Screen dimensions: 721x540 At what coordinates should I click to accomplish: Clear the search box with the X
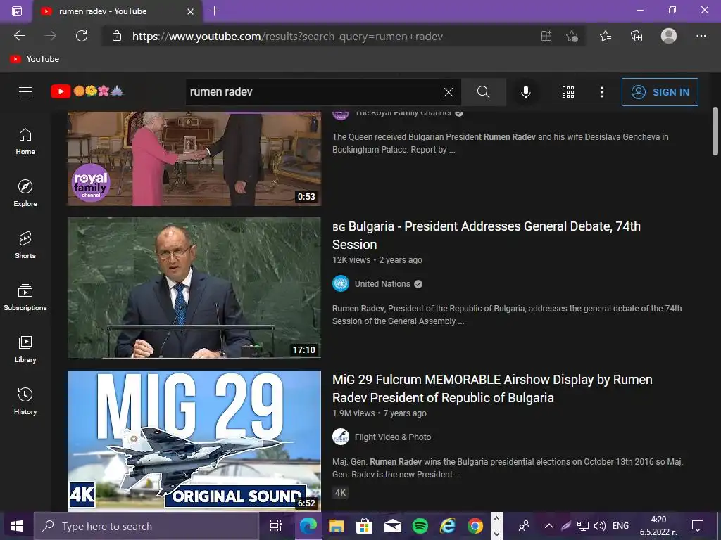(x=449, y=92)
